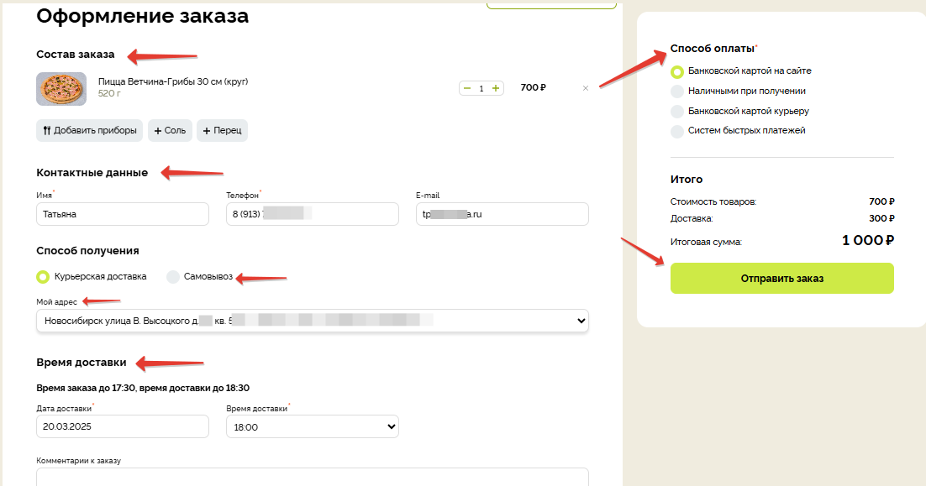Add salt with the Соль button

pyautogui.click(x=170, y=131)
